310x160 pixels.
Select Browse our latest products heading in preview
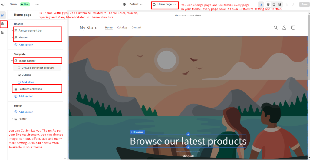click(188, 141)
